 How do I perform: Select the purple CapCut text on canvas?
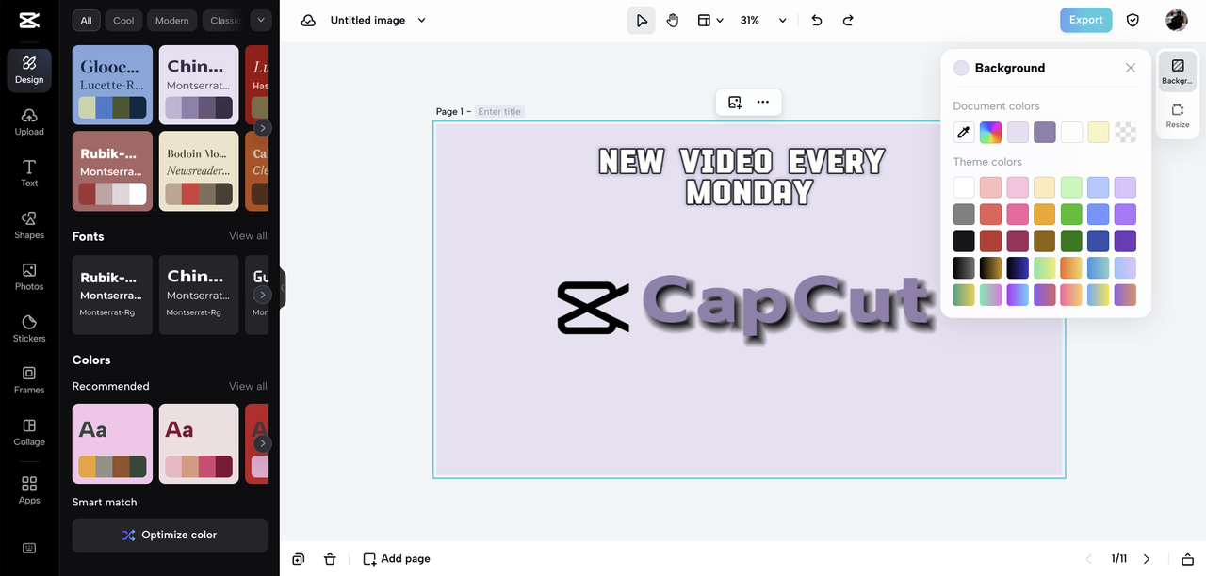(x=788, y=305)
